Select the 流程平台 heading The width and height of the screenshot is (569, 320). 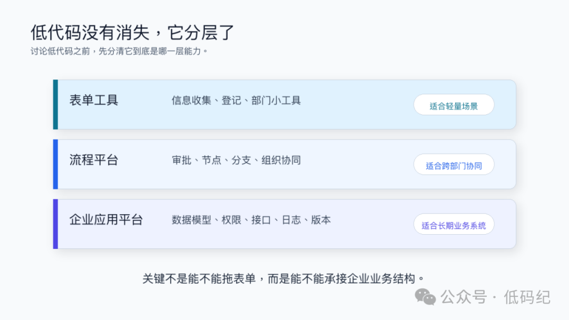(x=94, y=160)
